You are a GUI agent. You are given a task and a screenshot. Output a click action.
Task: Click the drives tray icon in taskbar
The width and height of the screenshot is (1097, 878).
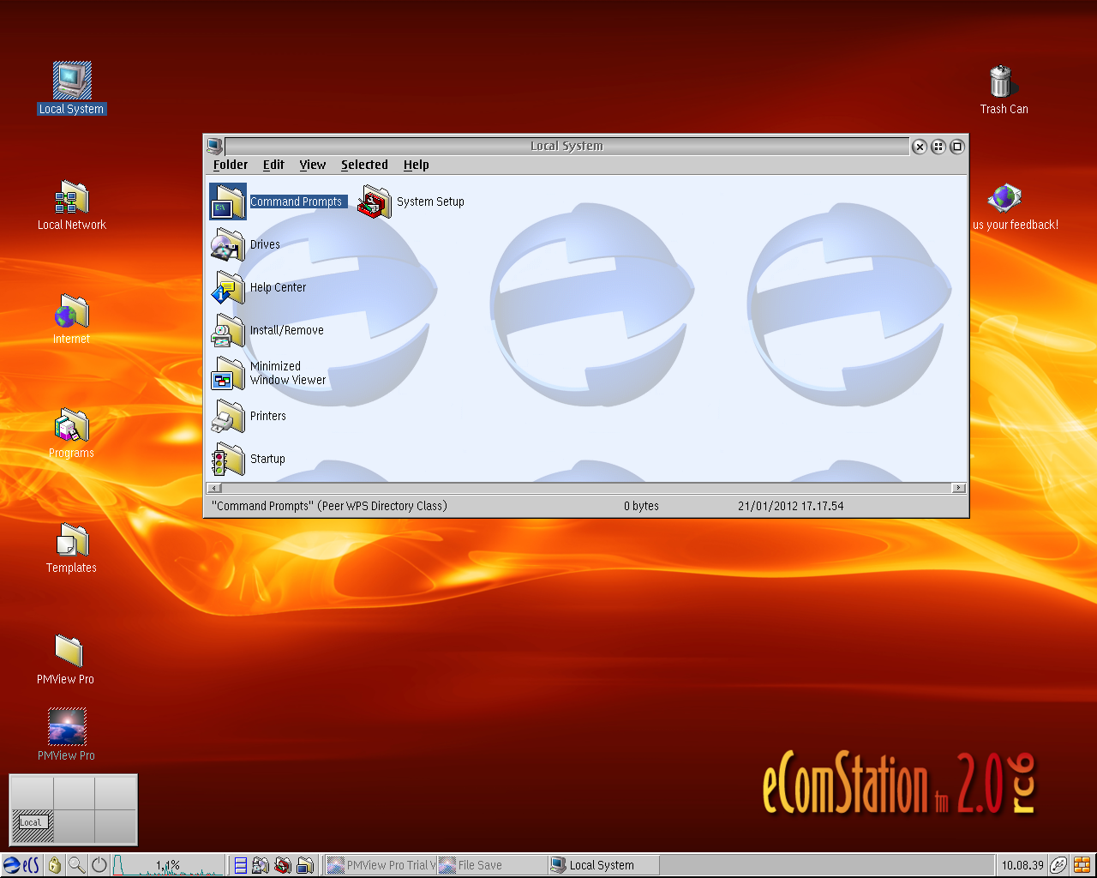[x=261, y=865]
